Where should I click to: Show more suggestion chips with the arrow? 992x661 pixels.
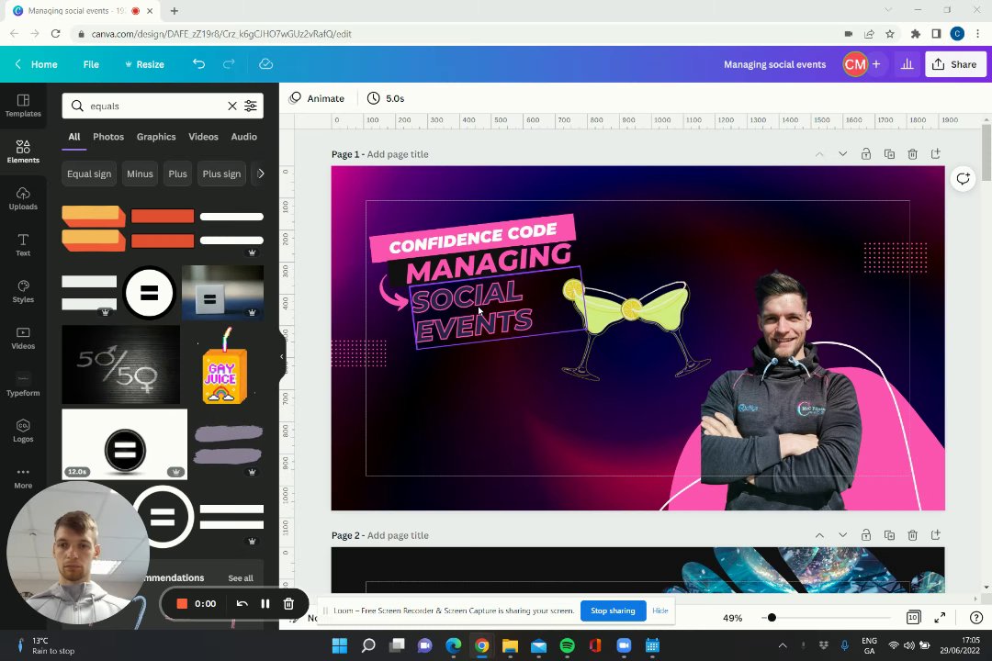260,174
